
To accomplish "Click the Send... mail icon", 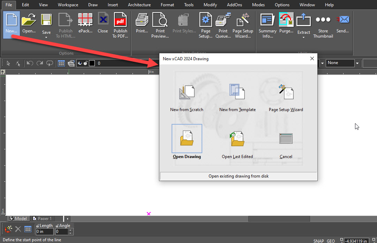I will [342, 24].
